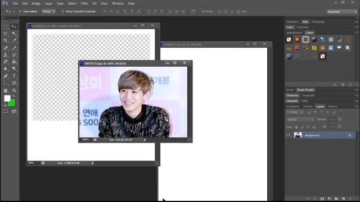
Task: Open the Styles panel flyout menu
Action: click(356, 33)
